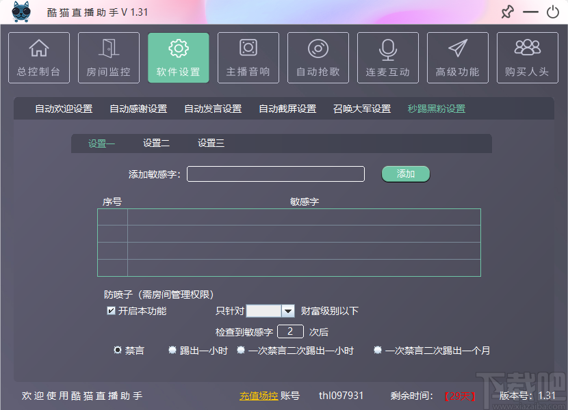Disable the 开启本功能 checkbox
568x410 pixels.
pyautogui.click(x=111, y=311)
